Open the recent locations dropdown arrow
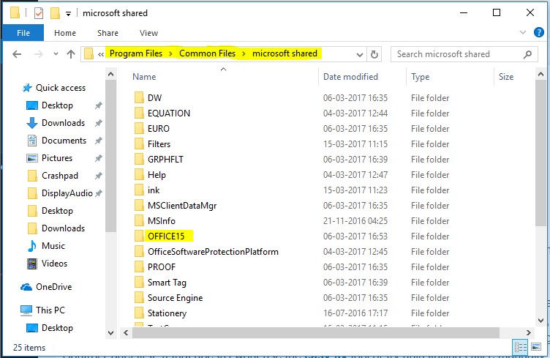550x358 pixels. click(56, 54)
